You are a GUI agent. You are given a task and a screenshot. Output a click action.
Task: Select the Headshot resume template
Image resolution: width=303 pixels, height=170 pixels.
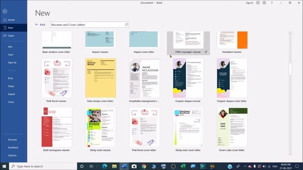[232, 42]
